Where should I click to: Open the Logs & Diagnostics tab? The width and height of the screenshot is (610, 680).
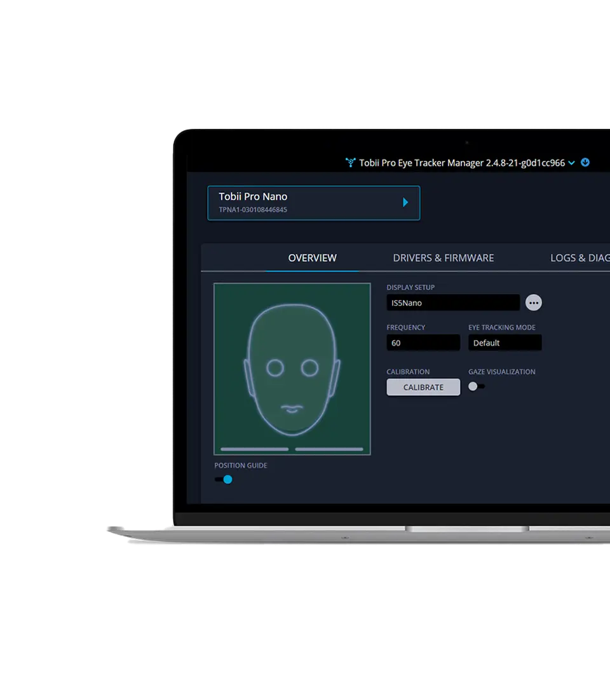point(580,257)
